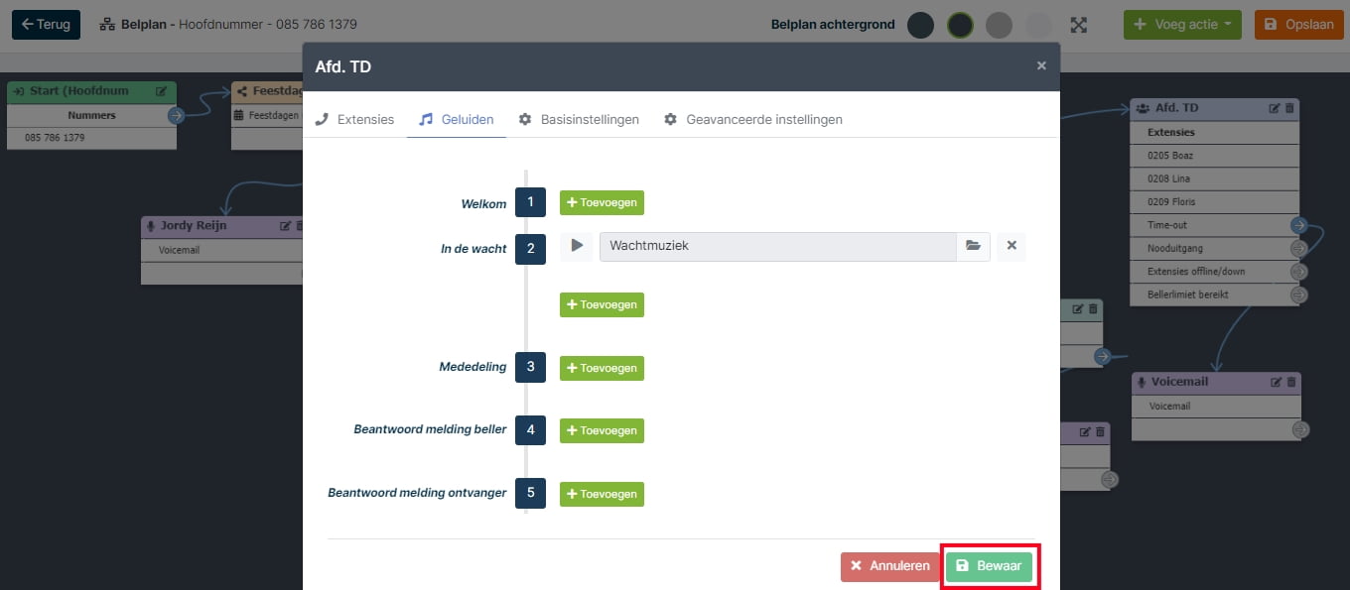Add a Welkom sound with Toevoegen
The image size is (1350, 590).
point(602,202)
